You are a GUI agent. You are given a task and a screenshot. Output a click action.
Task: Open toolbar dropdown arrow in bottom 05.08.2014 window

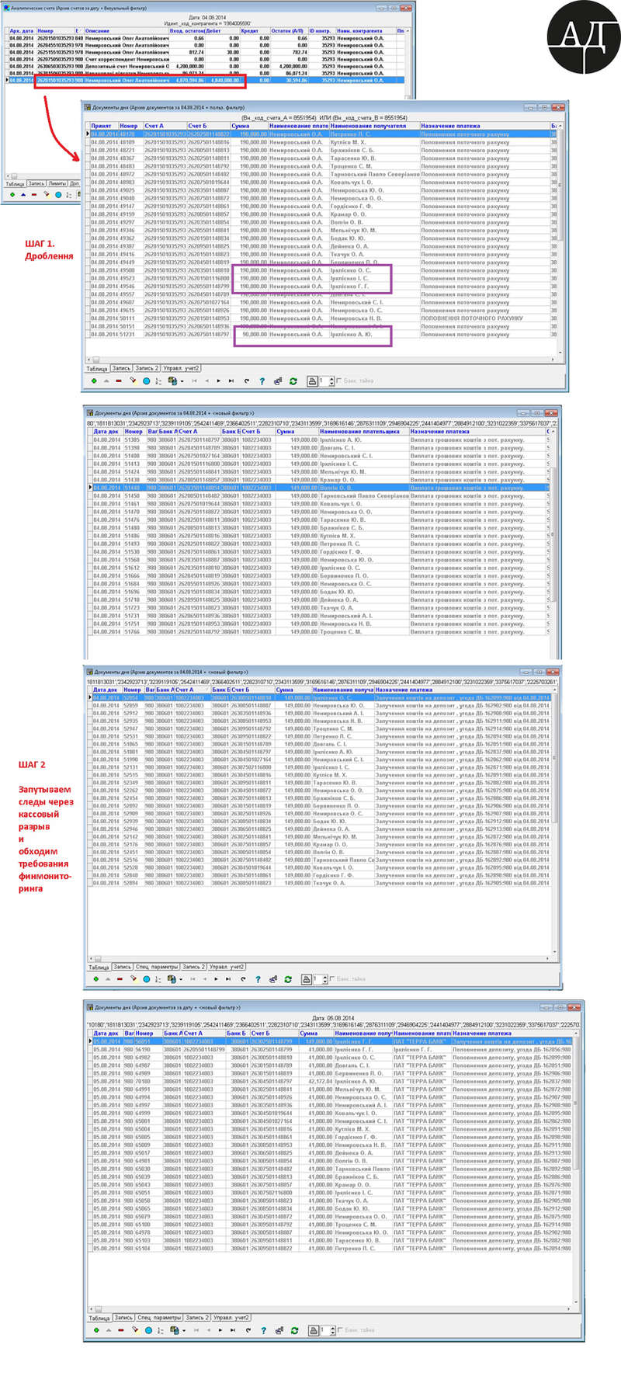[x=184, y=1330]
